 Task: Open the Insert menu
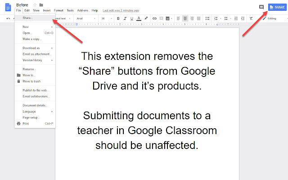47,10
